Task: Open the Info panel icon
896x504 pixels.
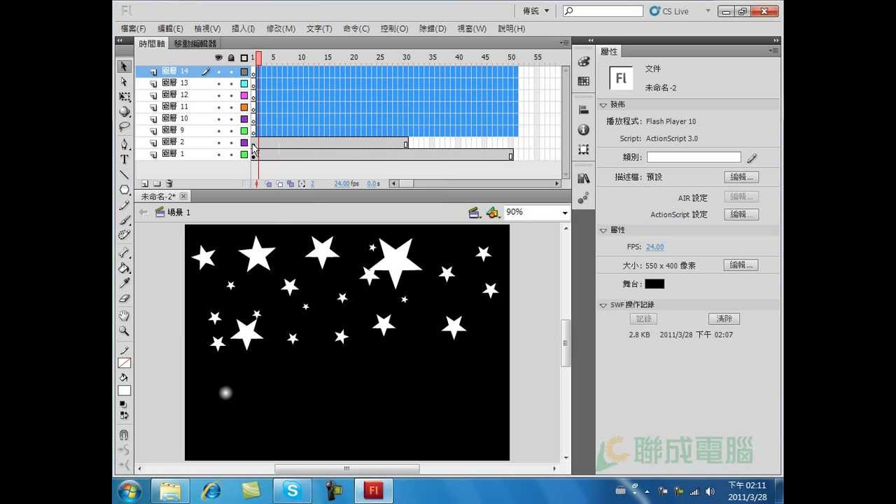Action: [584, 130]
